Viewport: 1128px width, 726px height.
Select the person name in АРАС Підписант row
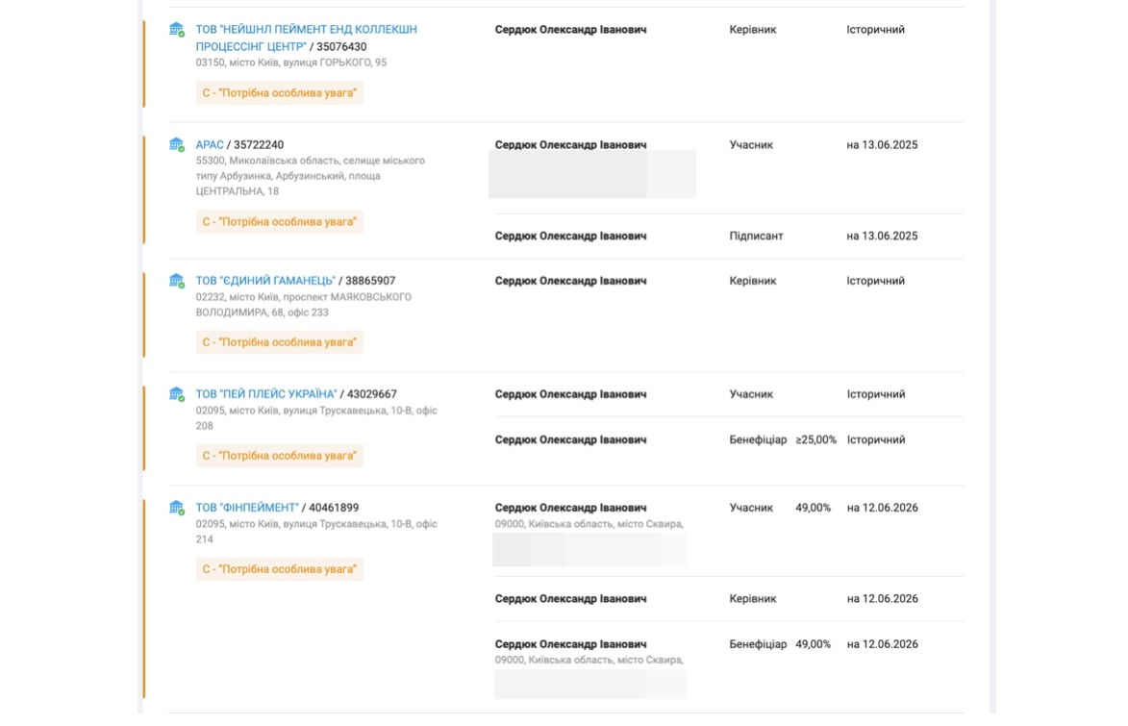click(x=570, y=236)
